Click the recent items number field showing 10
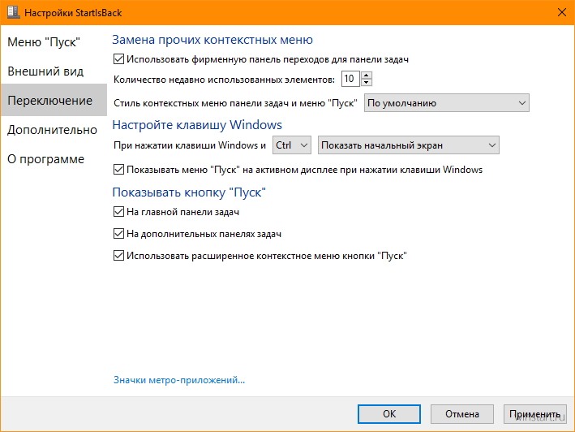 pos(350,79)
